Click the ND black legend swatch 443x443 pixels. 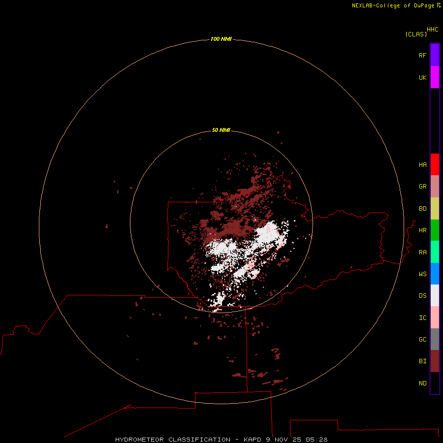[435, 383]
